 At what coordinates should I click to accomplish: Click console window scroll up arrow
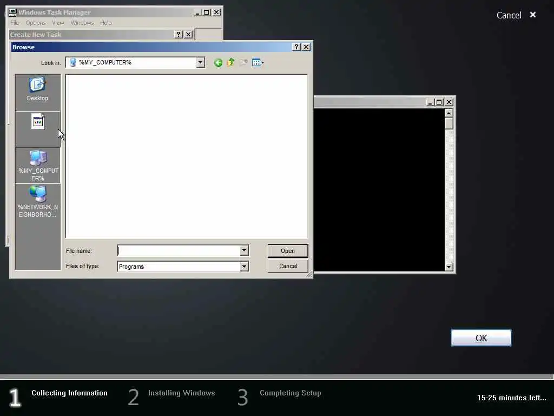pyautogui.click(x=449, y=113)
